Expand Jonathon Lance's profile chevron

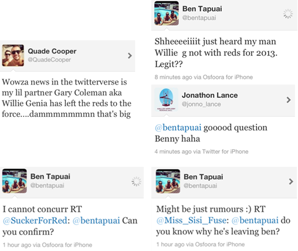point(288,100)
